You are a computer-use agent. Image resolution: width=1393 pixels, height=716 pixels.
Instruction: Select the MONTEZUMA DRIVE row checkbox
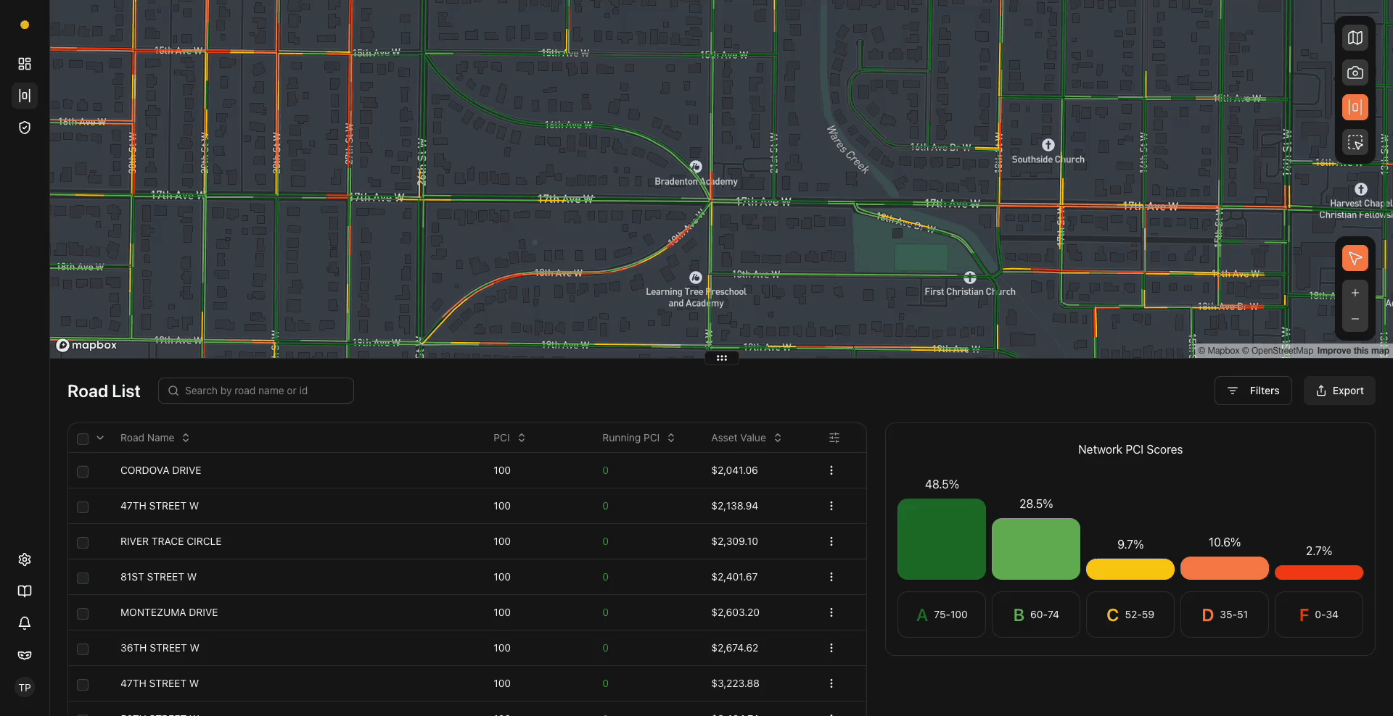coord(83,614)
